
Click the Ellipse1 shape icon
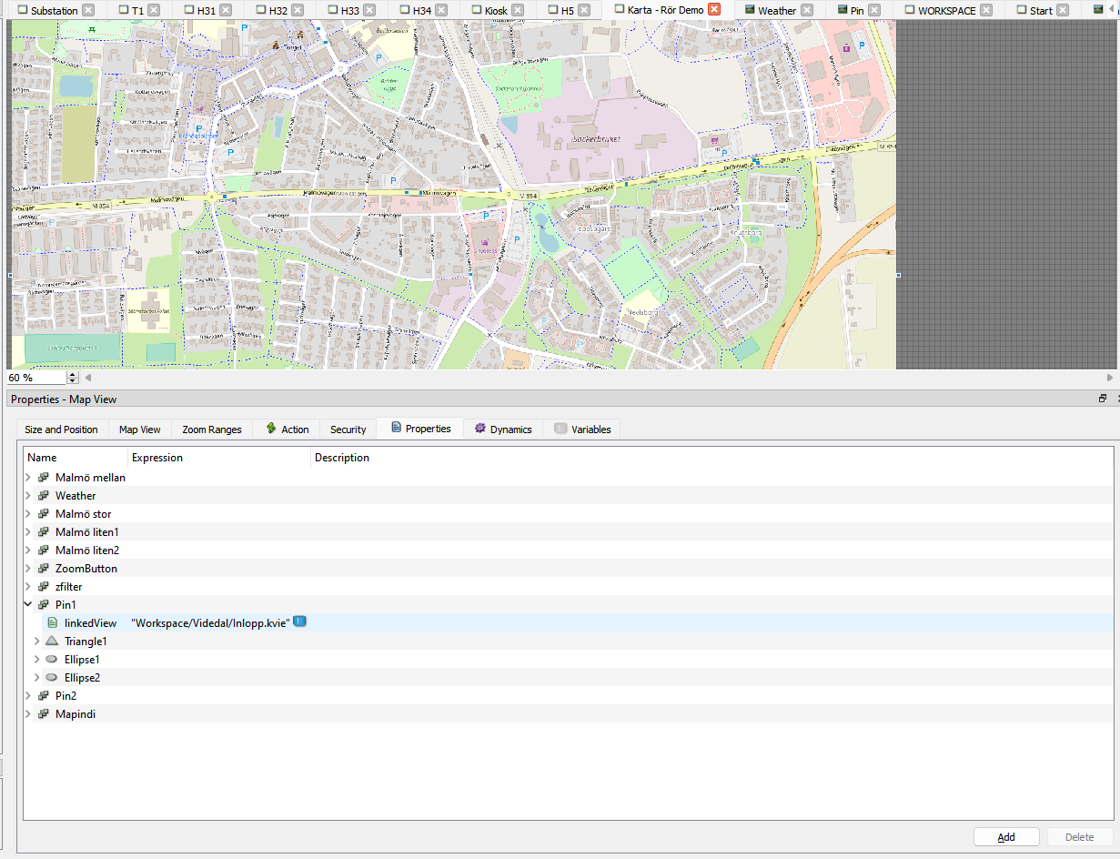(x=52, y=660)
